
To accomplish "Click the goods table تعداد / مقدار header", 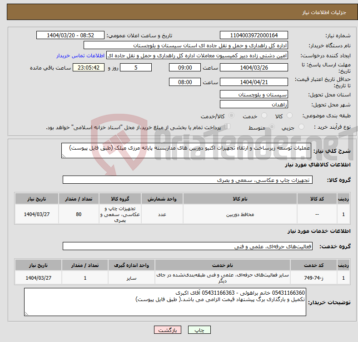I will coord(79,199).
